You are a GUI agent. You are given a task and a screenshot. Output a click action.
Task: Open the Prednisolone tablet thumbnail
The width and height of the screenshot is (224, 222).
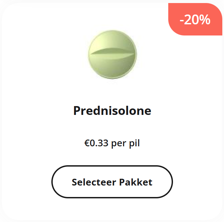pyautogui.click(x=113, y=54)
